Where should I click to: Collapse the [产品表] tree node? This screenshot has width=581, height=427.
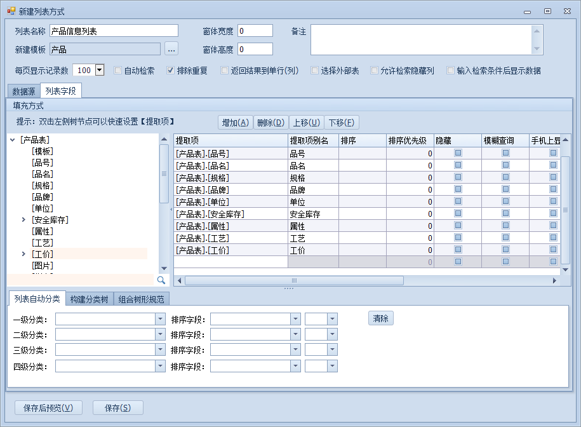point(13,140)
